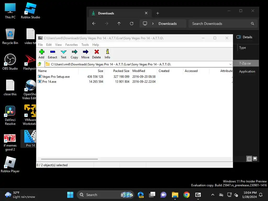Viewport: 268px width, 201px height.
Task: Open Microsoft Edge Pre taskbar icon
Action: pyautogui.click(x=141, y=195)
